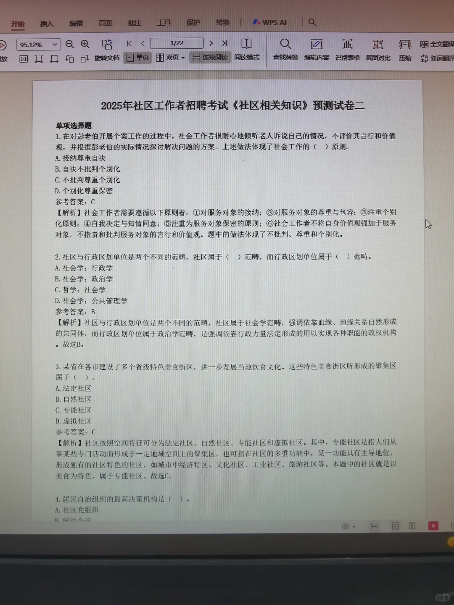The width and height of the screenshot is (454, 605).
Task: Click the document title 2025年社区工作者招聘考试
Action: (232, 105)
